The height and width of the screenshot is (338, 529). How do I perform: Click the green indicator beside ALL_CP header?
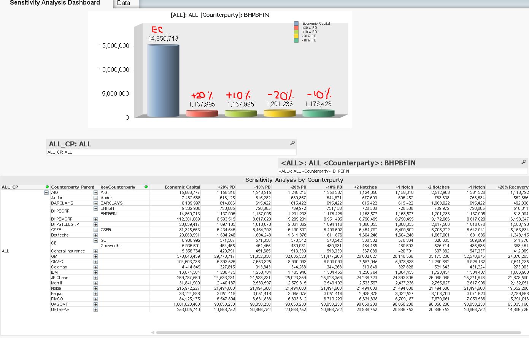[x=47, y=187]
